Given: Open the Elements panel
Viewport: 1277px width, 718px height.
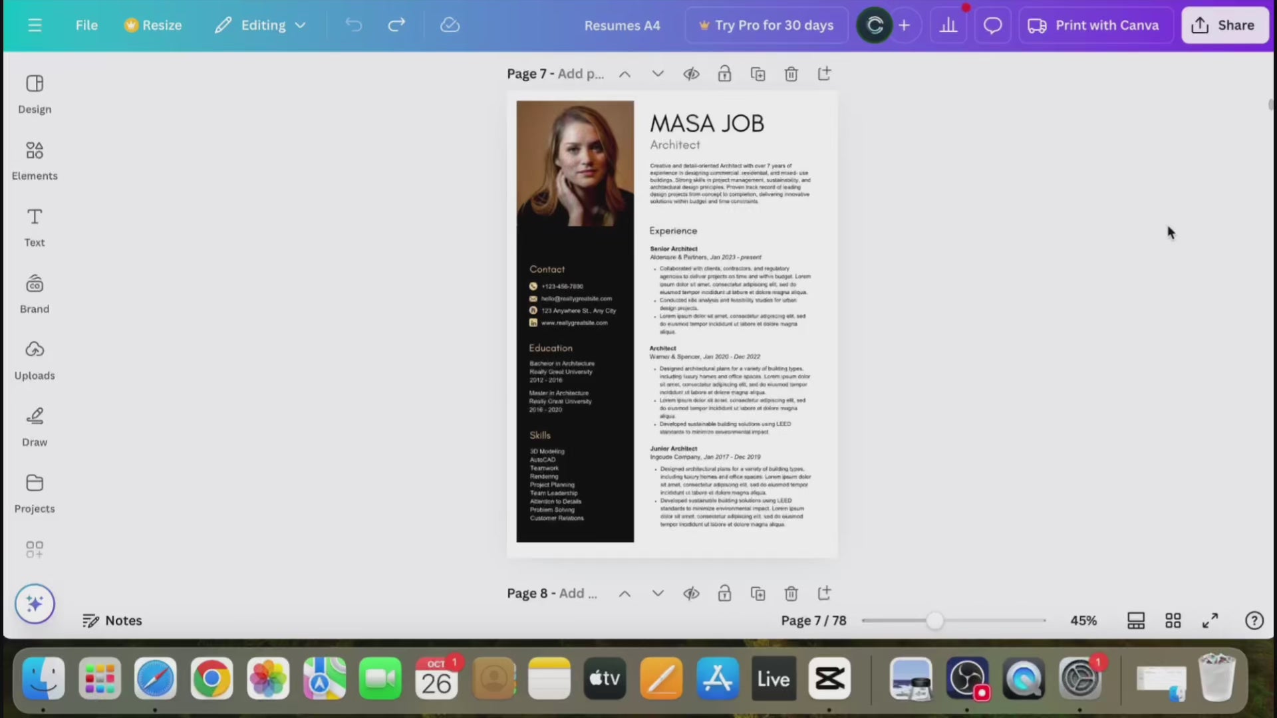Looking at the screenshot, I should click(35, 161).
